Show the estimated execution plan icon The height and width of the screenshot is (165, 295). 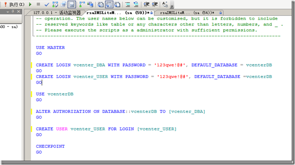coord(55,4)
